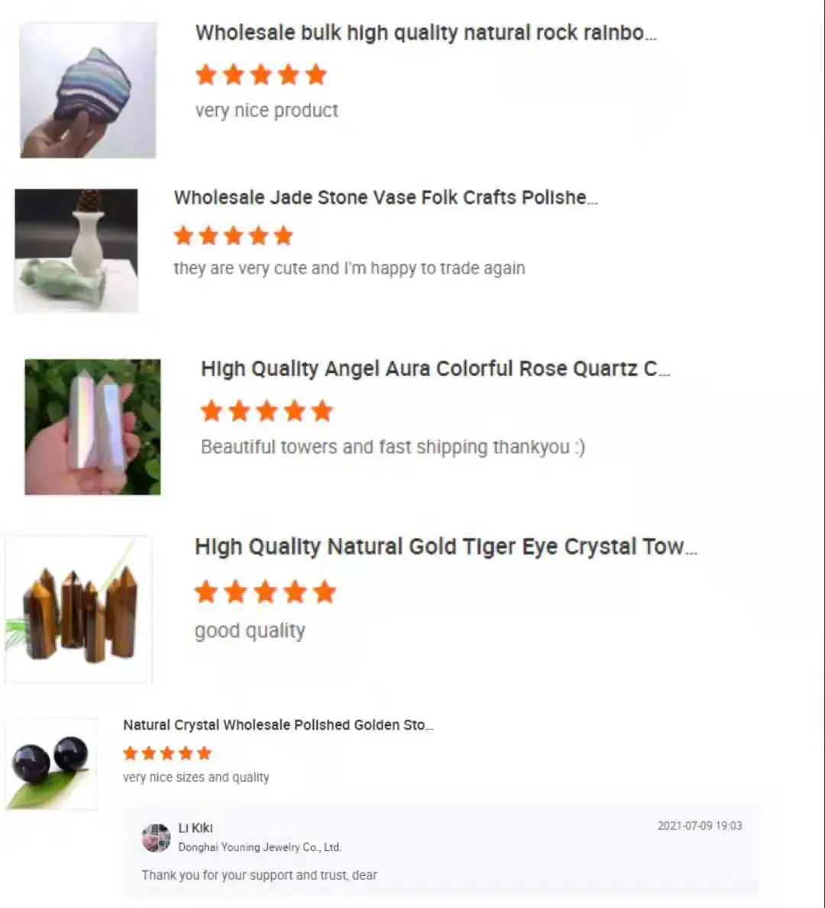Click the Donghai Youning Jewelry Co., Ltd. name
The width and height of the screenshot is (825, 908).
[260, 847]
